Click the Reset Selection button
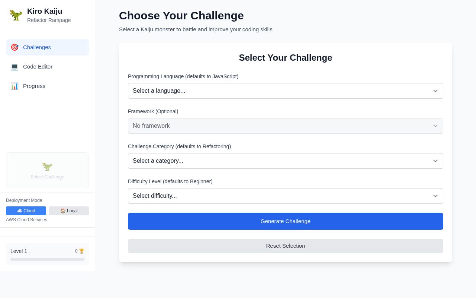Image resolution: width=476 pixels, height=298 pixels. click(286, 246)
